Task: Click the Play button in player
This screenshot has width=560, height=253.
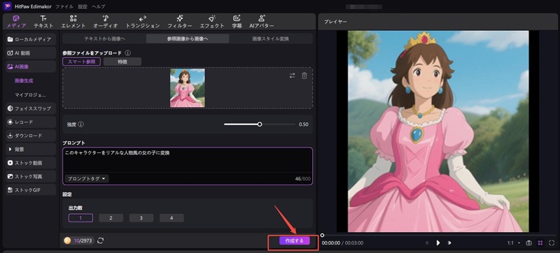Action: click(438, 243)
